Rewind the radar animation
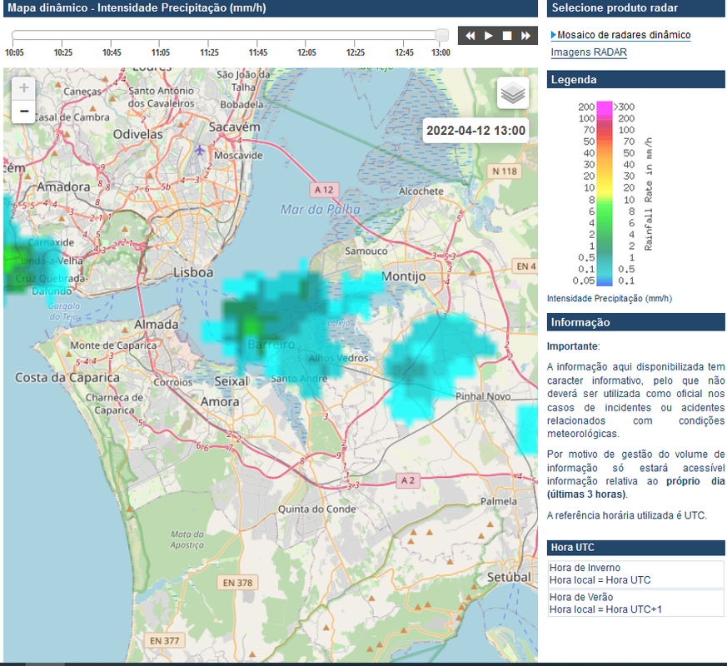The image size is (727, 666). (x=470, y=36)
